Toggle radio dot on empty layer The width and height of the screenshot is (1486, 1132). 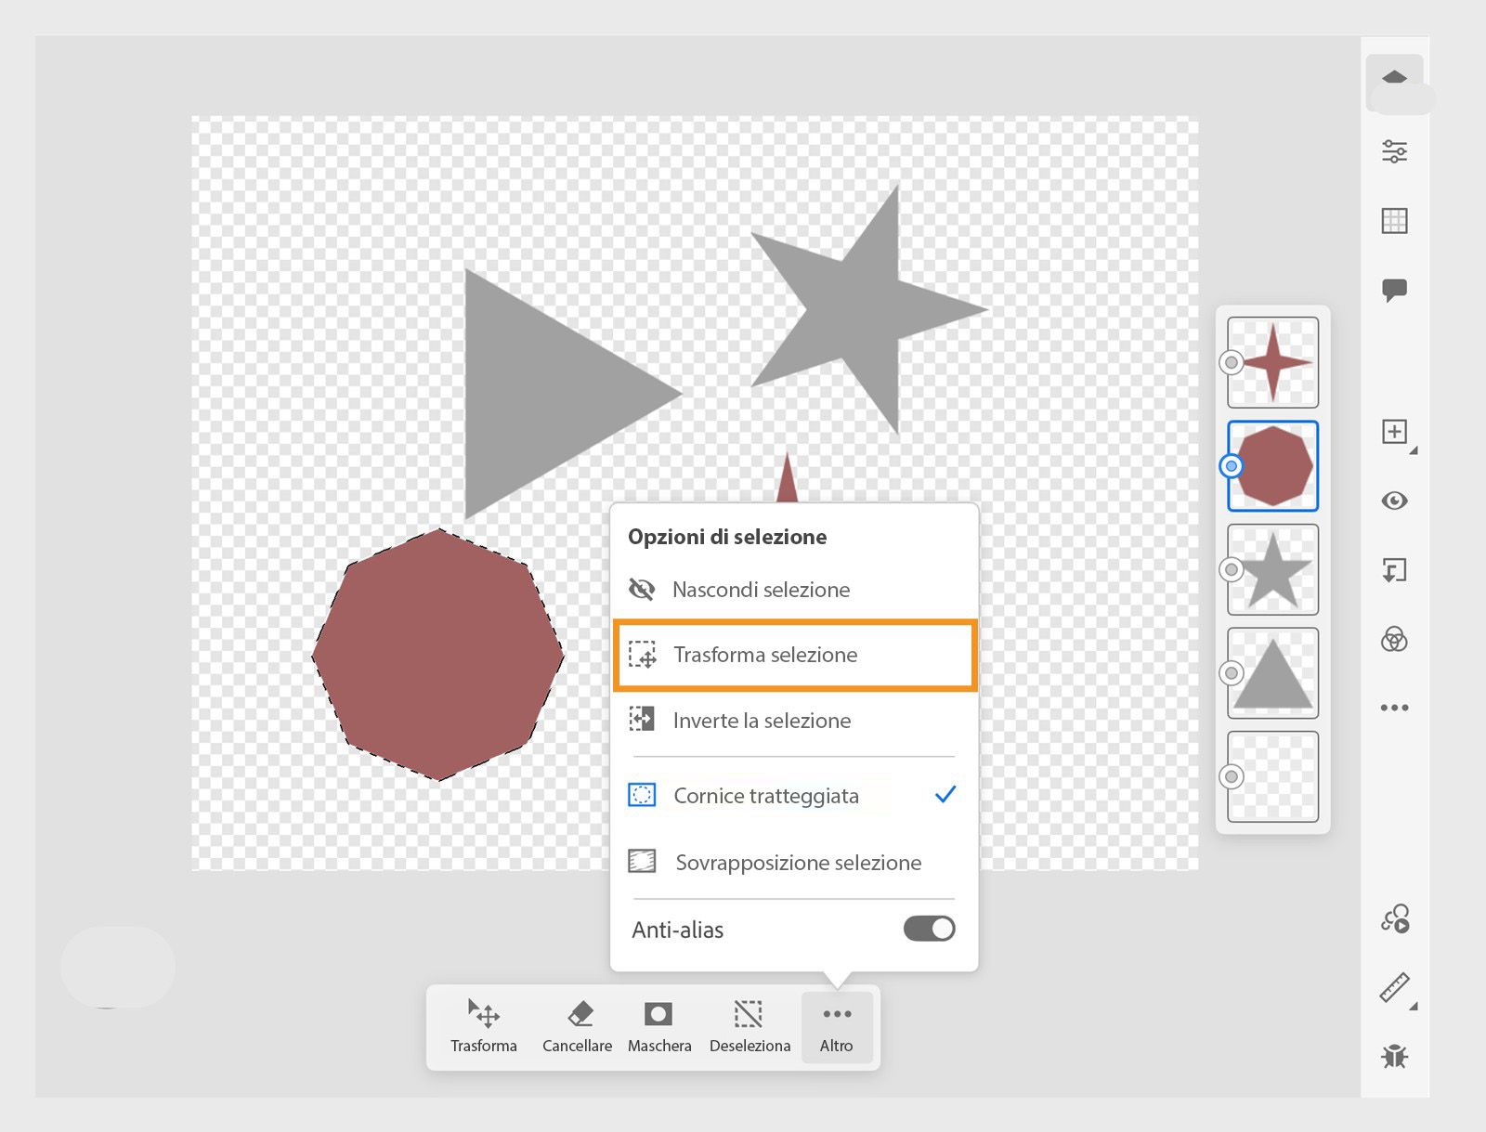tap(1232, 776)
